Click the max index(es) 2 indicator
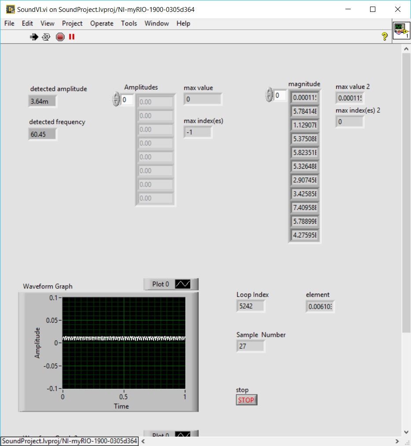 coord(350,122)
